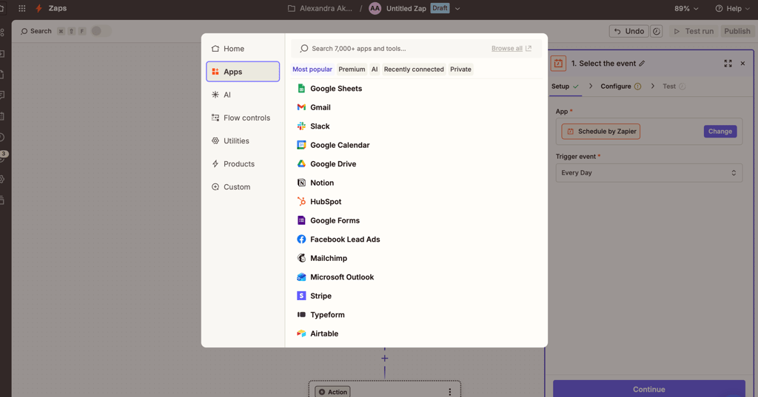The width and height of the screenshot is (758, 397).
Task: Click the Action step card
Action: 384,390
